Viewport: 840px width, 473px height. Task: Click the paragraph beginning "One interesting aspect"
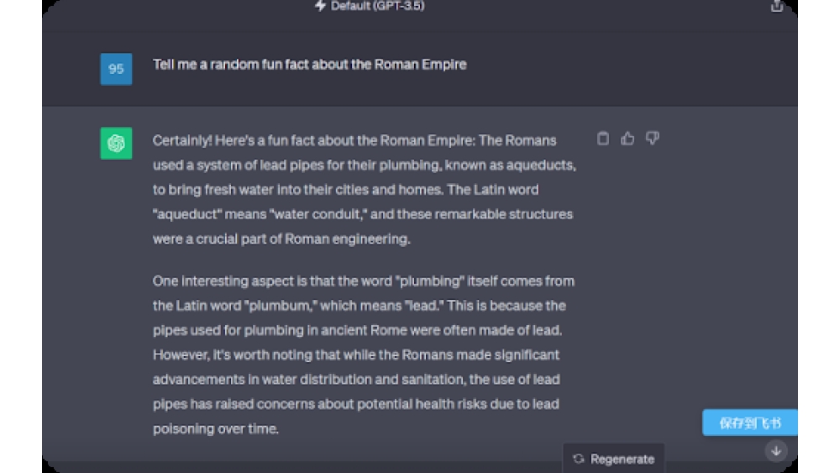(363, 355)
